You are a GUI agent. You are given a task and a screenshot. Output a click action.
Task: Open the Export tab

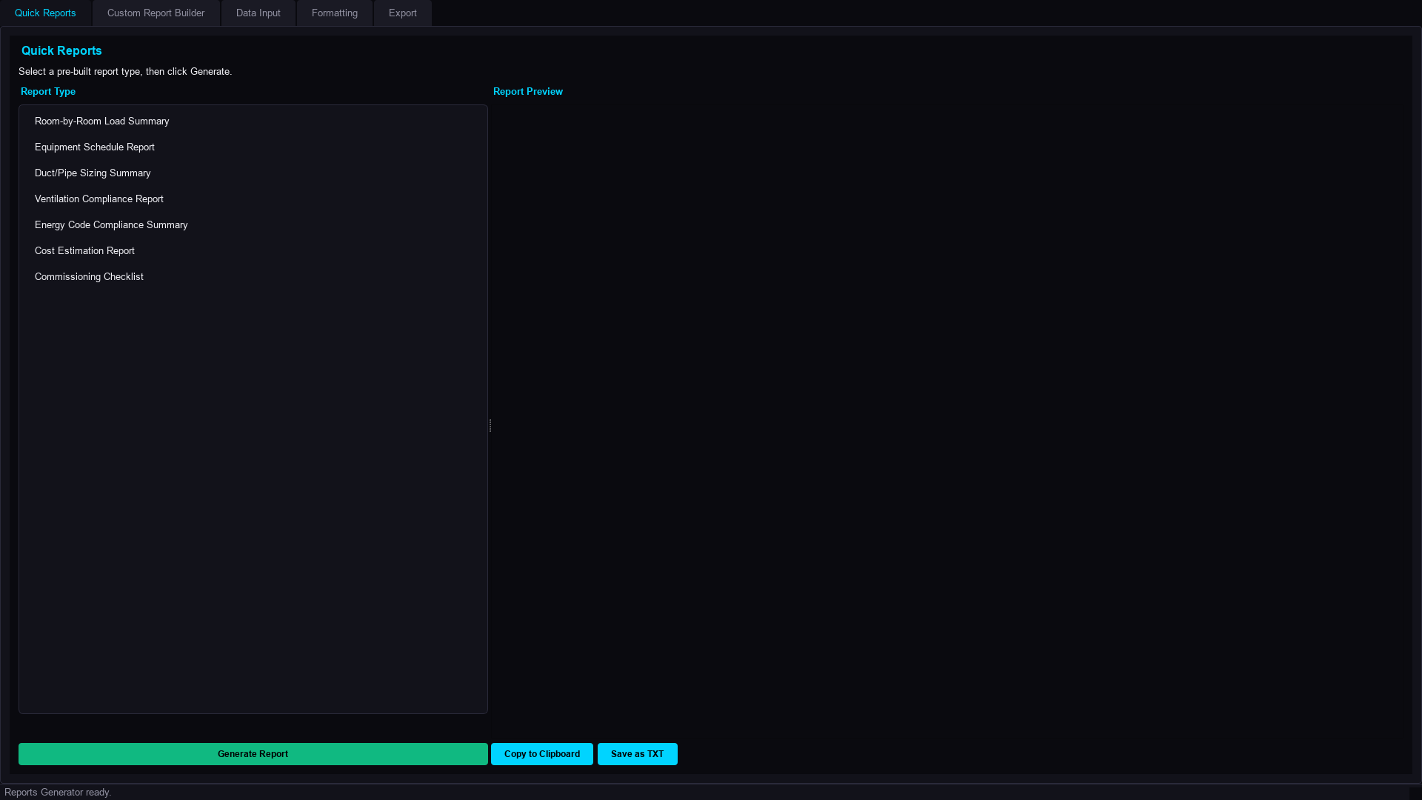pyautogui.click(x=402, y=13)
